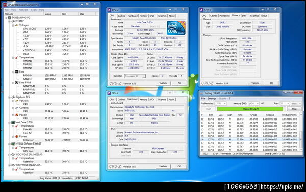This screenshot has height=192, width=306.
Task: Open the Run count dropdown in LinX
Action: click(285, 103)
